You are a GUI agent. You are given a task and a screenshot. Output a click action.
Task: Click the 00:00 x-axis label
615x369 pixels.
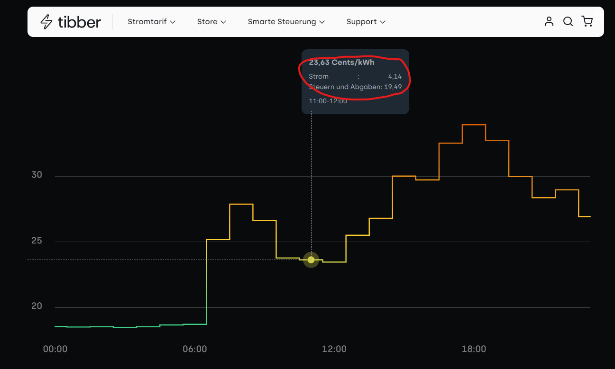[55, 349]
